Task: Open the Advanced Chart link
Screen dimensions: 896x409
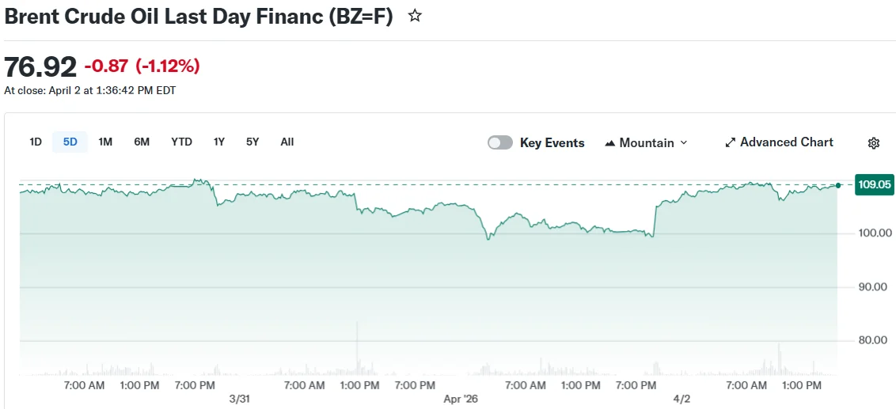Action: (x=786, y=142)
